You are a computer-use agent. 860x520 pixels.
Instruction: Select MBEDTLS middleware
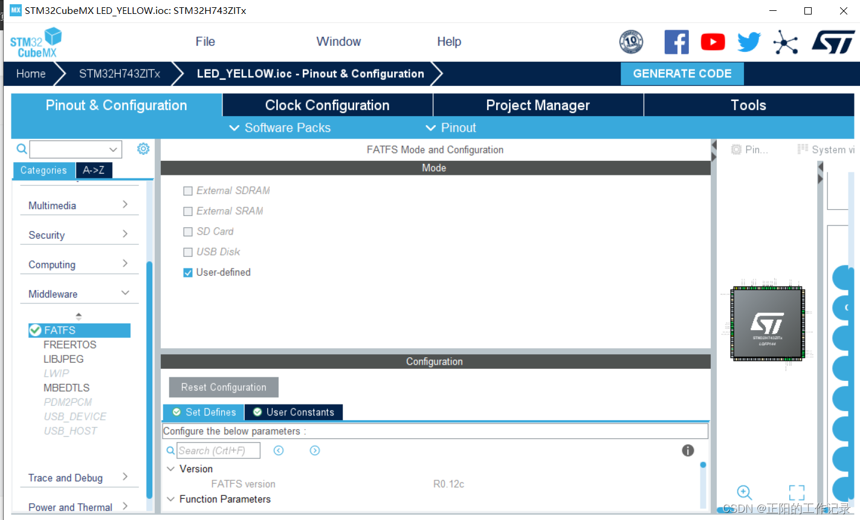(x=66, y=388)
